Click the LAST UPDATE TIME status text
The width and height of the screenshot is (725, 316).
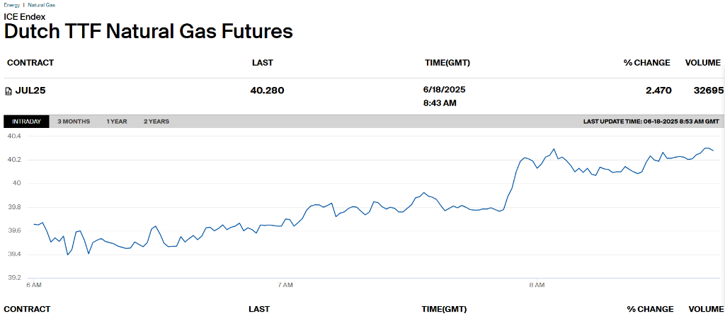[x=651, y=122]
